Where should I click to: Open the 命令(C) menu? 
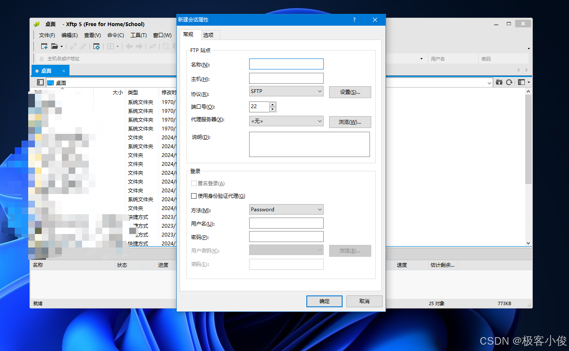click(x=115, y=35)
